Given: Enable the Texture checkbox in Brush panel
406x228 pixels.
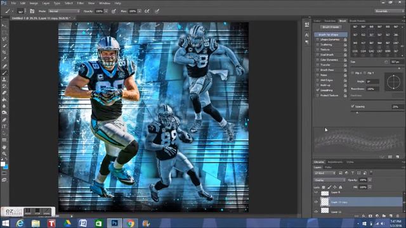Looking at the screenshot, I should click(x=318, y=49).
